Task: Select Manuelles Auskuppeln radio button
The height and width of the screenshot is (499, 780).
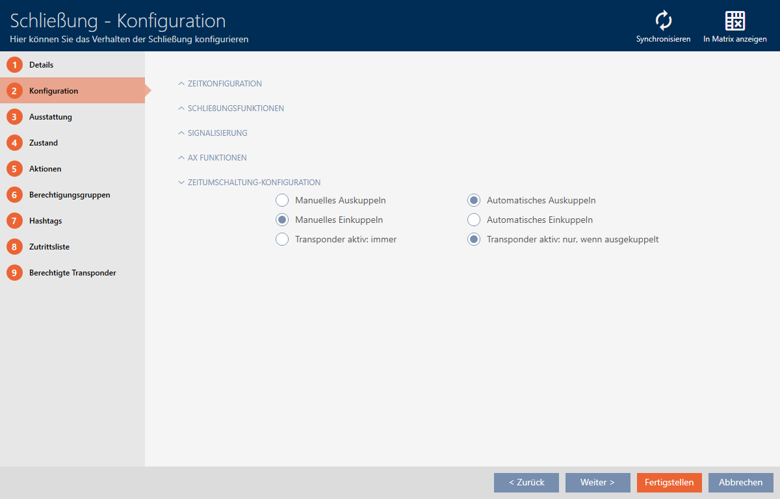Action: tap(282, 200)
